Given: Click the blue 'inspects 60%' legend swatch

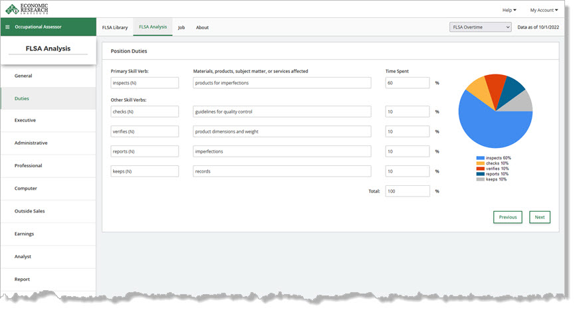Looking at the screenshot, I should 481,158.
